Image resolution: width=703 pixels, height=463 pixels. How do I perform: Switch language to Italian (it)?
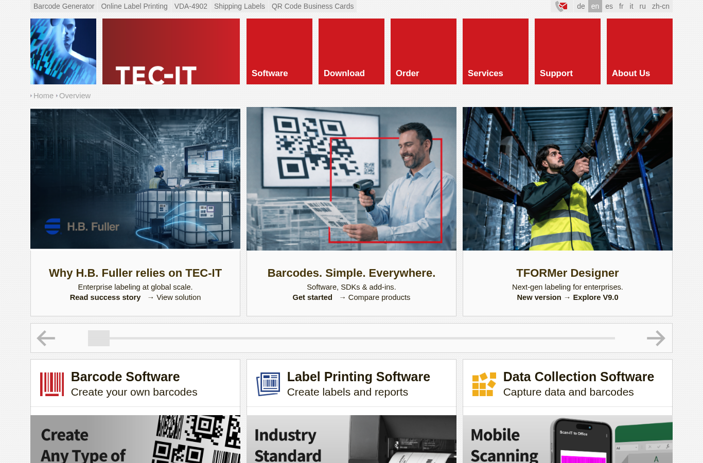tap(631, 6)
